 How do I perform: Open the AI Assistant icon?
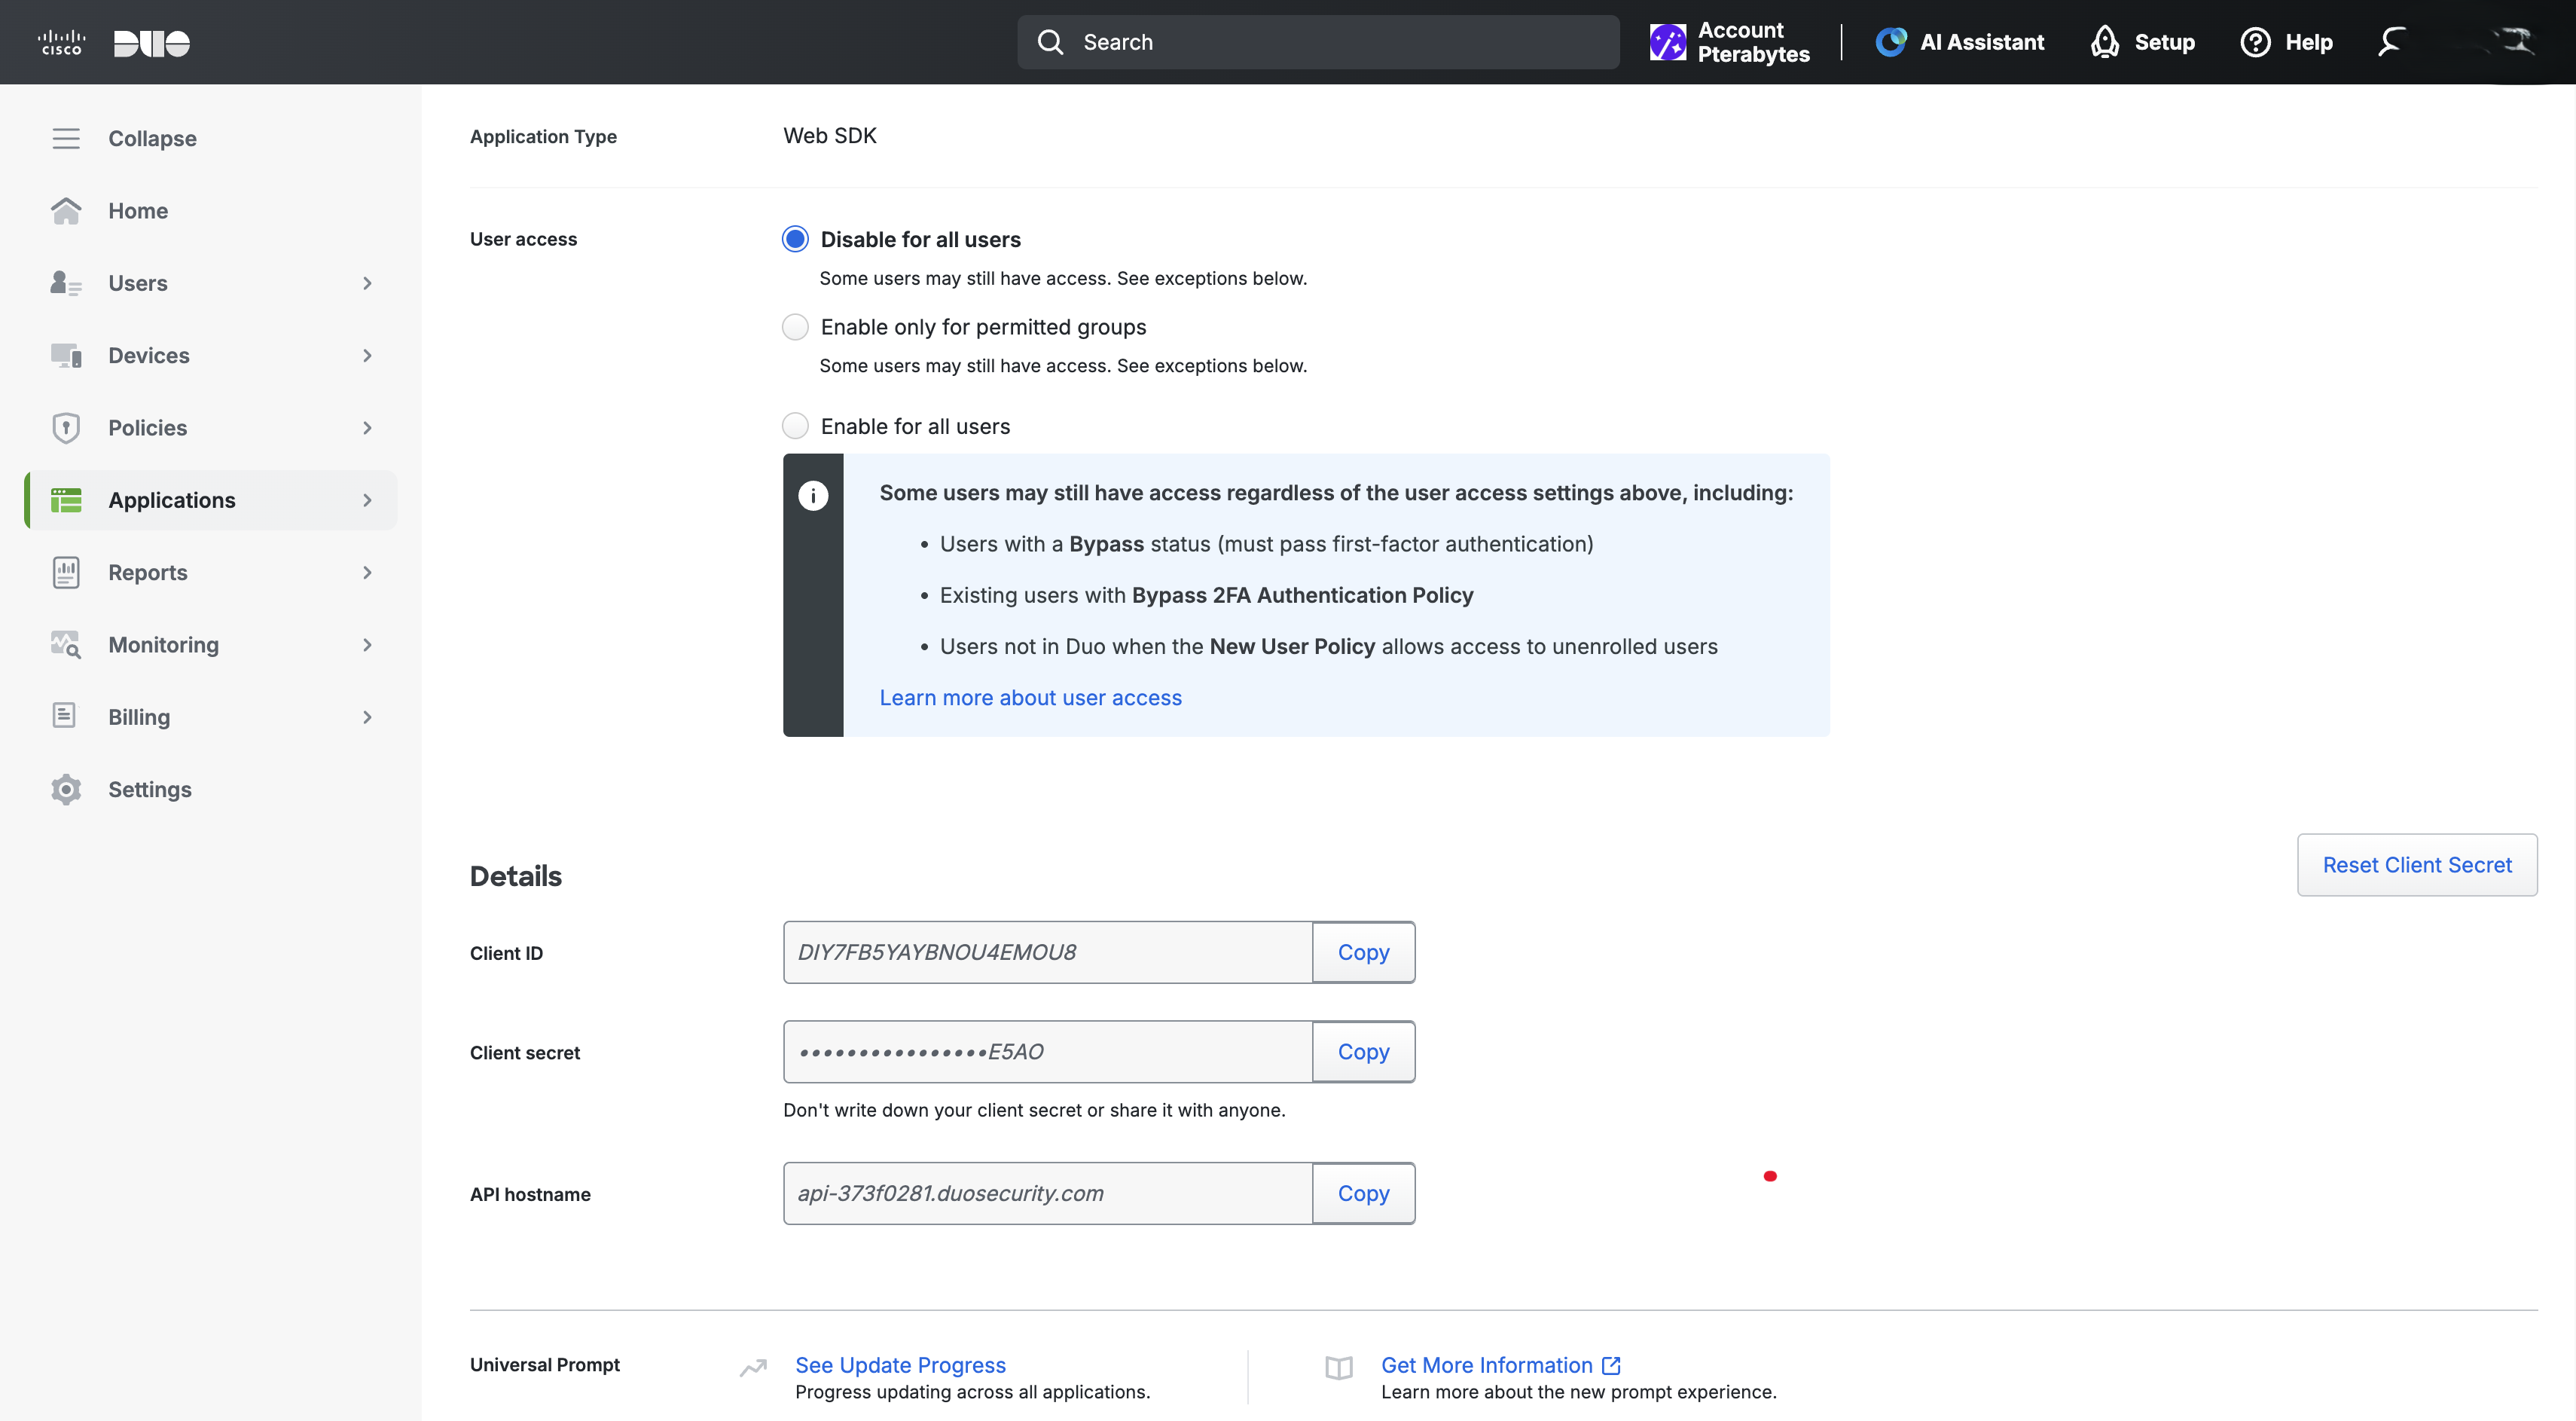pyautogui.click(x=1890, y=42)
